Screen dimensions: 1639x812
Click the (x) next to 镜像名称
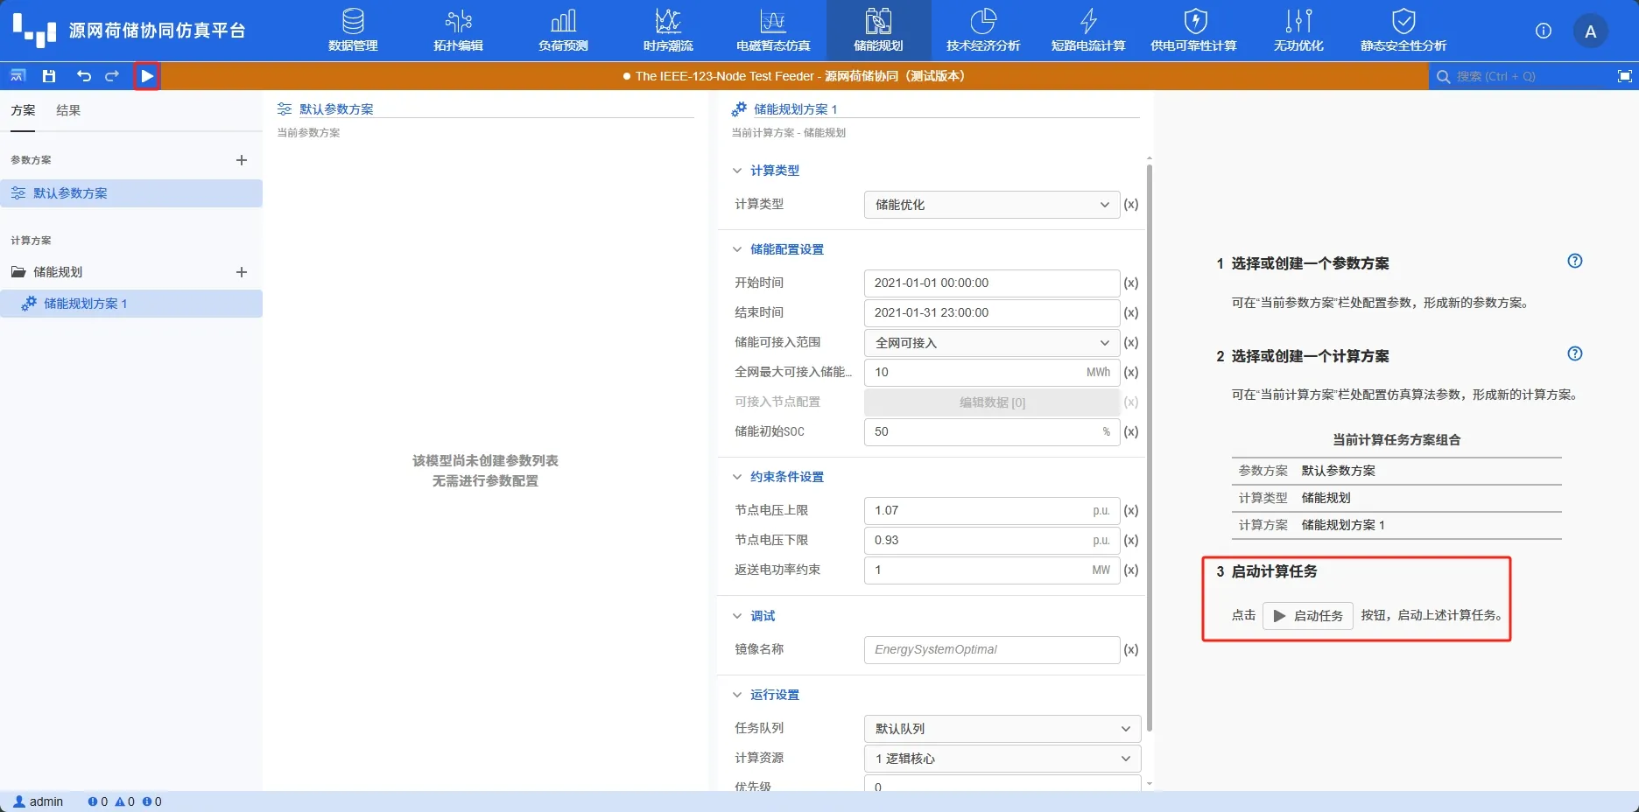[1131, 650]
